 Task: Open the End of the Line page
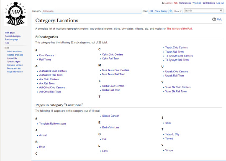(x=110, y=128)
